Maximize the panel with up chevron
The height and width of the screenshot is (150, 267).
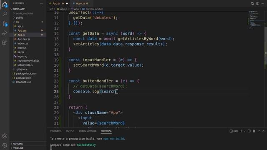point(259,131)
